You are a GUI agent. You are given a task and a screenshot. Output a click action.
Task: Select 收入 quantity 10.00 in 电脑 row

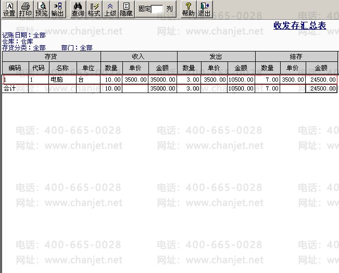point(111,80)
